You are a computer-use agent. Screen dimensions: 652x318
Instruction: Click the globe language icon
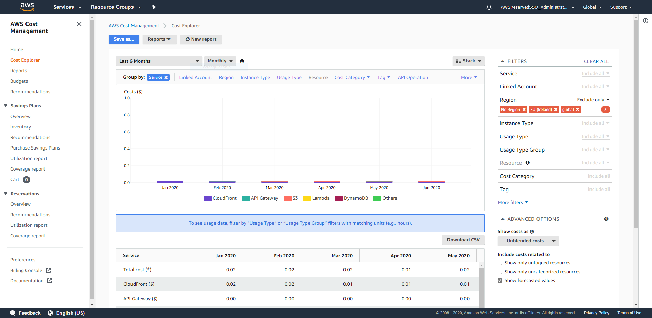pos(50,313)
